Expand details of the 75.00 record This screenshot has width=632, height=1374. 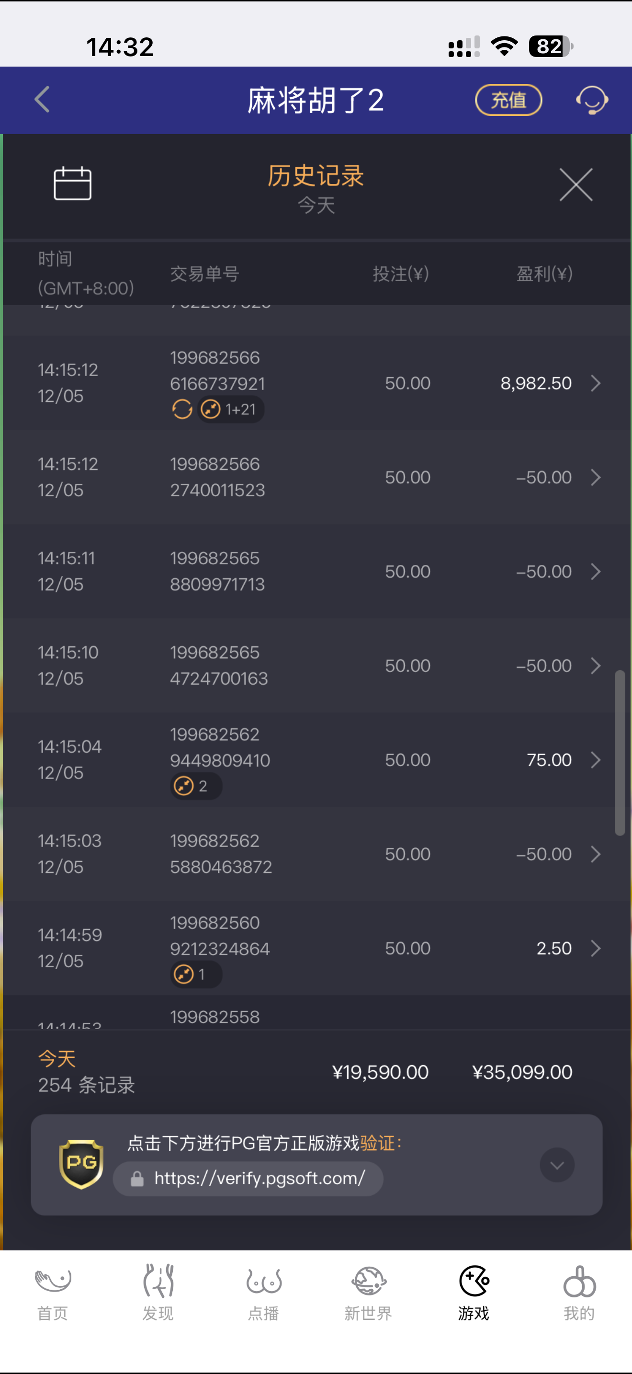click(596, 759)
